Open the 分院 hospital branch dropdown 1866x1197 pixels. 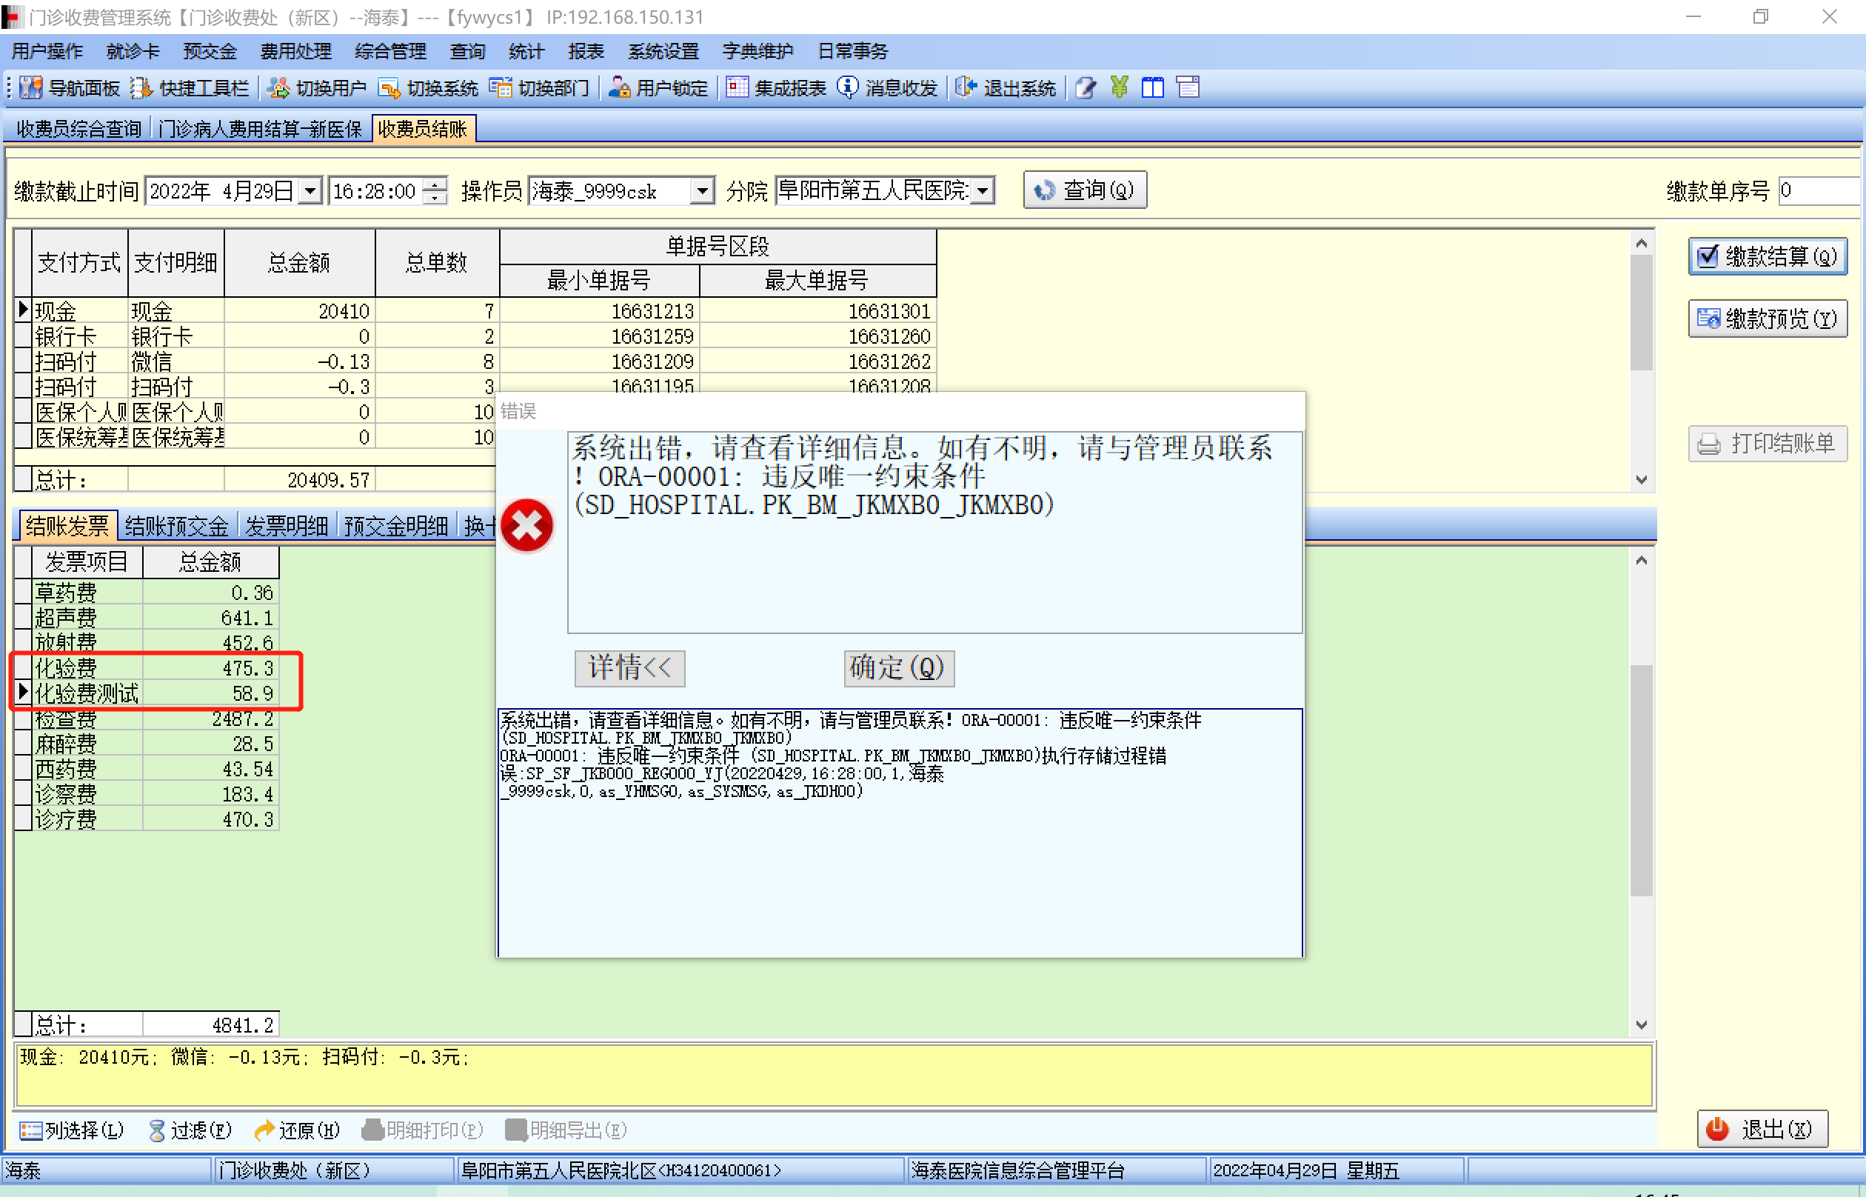pyautogui.click(x=983, y=190)
